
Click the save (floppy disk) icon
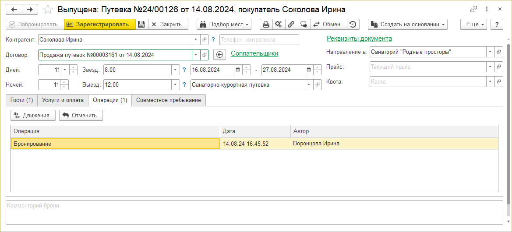(141, 25)
